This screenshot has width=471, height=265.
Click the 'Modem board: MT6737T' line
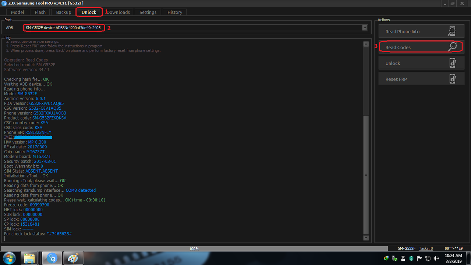pos(28,156)
